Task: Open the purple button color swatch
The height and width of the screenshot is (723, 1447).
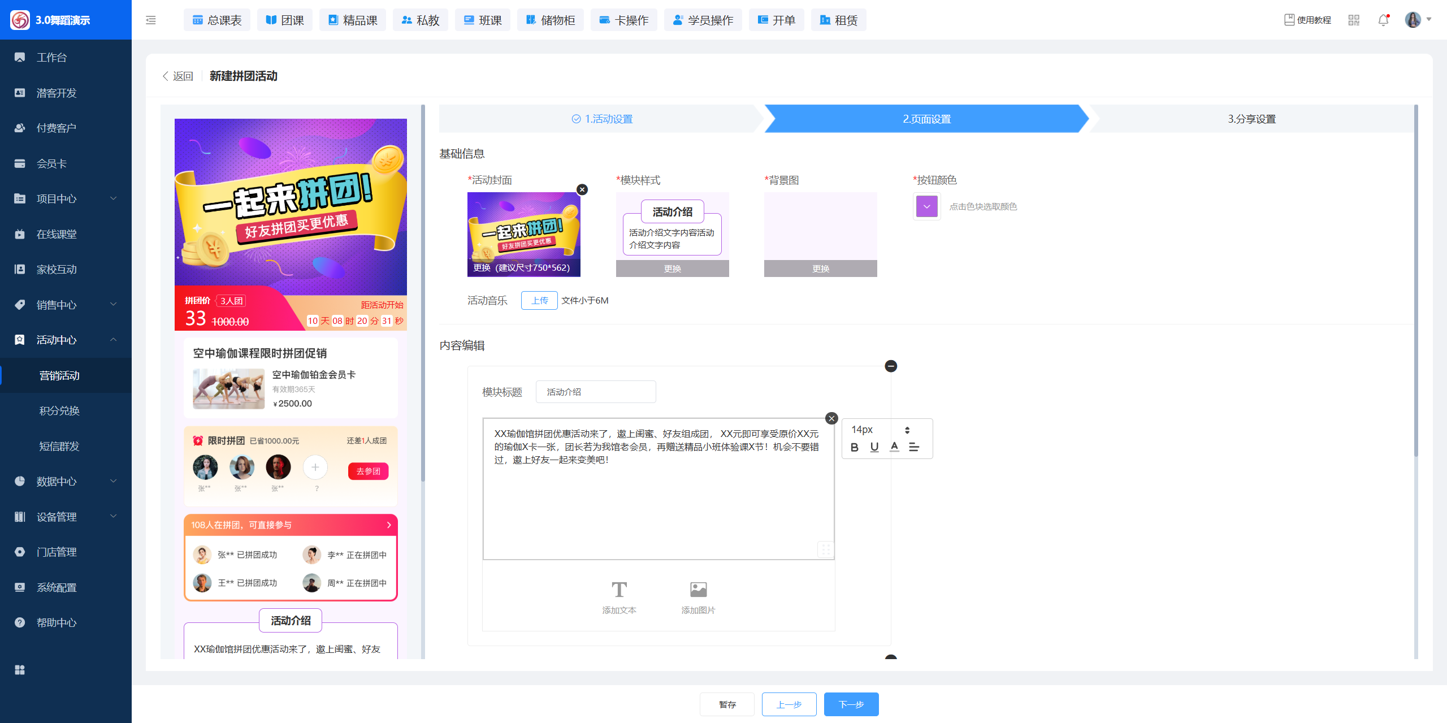Action: point(926,206)
